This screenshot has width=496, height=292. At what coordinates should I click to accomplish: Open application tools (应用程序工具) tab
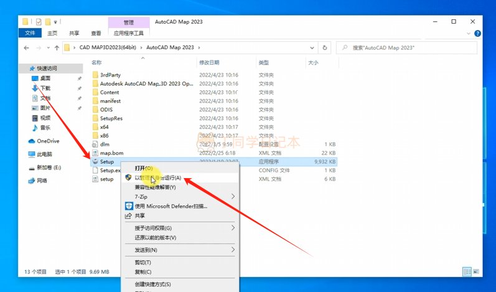coord(129,33)
